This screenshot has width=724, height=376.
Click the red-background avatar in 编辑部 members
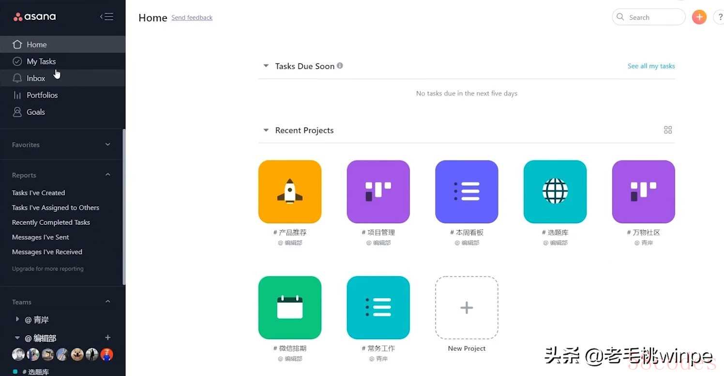tap(107, 355)
